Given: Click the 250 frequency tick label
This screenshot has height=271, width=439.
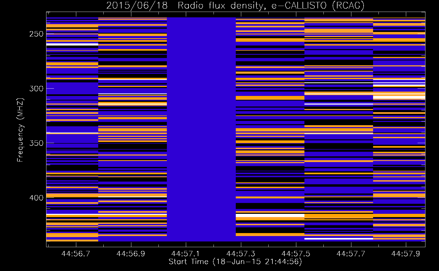Looking at the screenshot, I should (x=36, y=34).
